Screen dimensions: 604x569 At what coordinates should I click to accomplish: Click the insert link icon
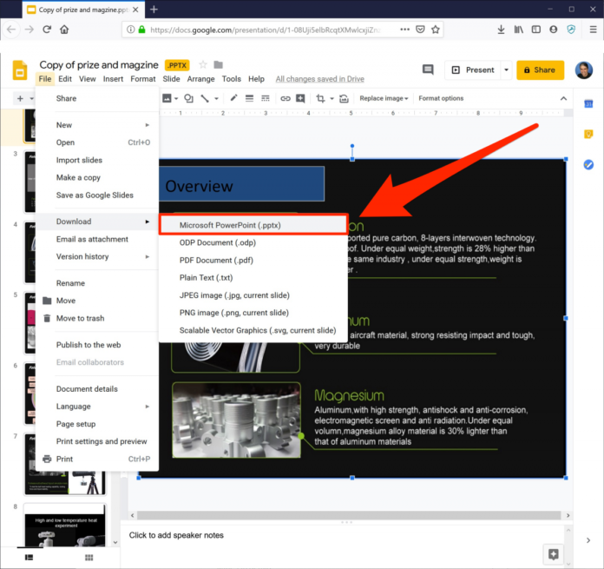[x=285, y=99]
